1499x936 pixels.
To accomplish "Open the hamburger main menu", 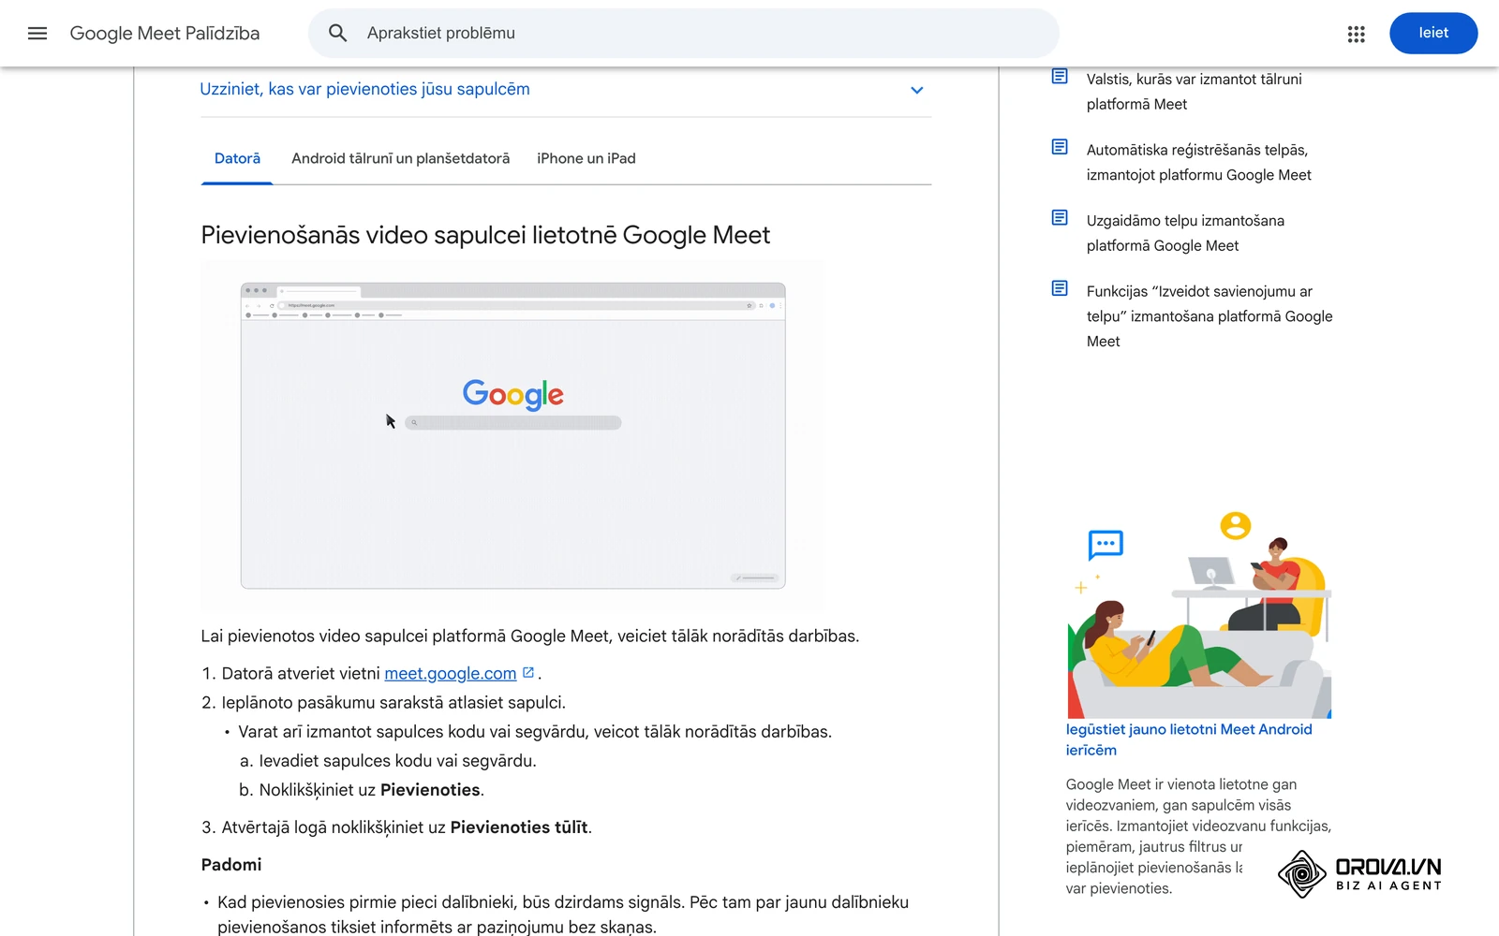I will [x=37, y=34].
